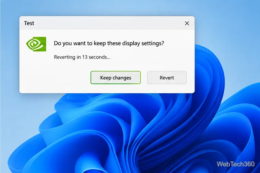The image size is (260, 173).
Task: Click the Keep changes button
Action: [x=116, y=78]
